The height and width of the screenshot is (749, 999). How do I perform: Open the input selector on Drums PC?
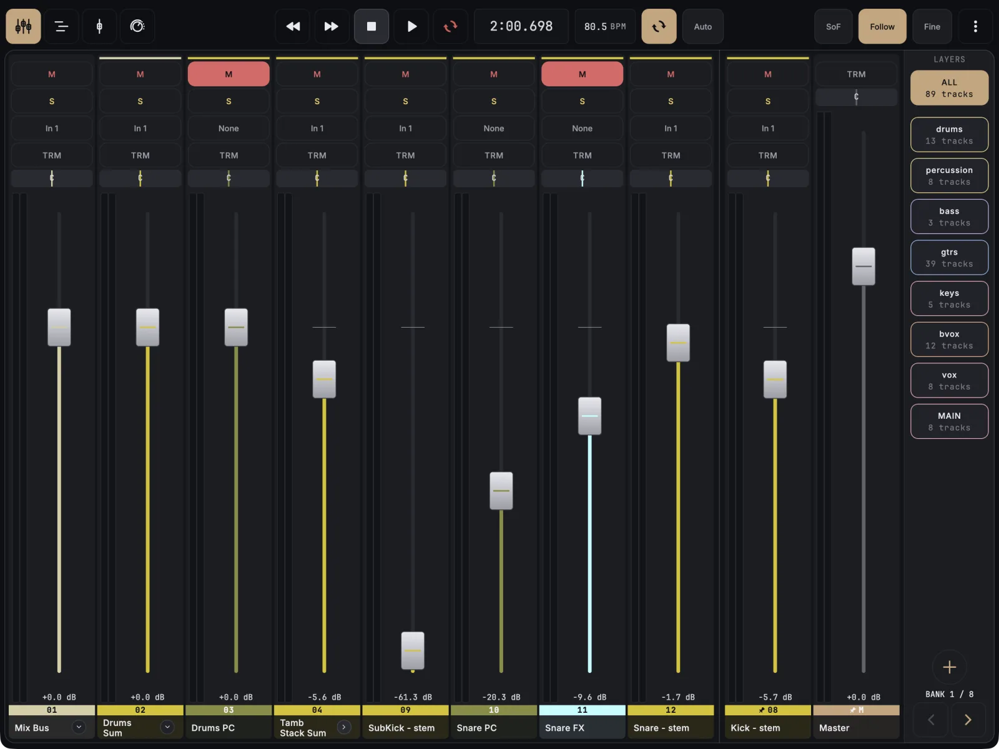click(x=229, y=129)
